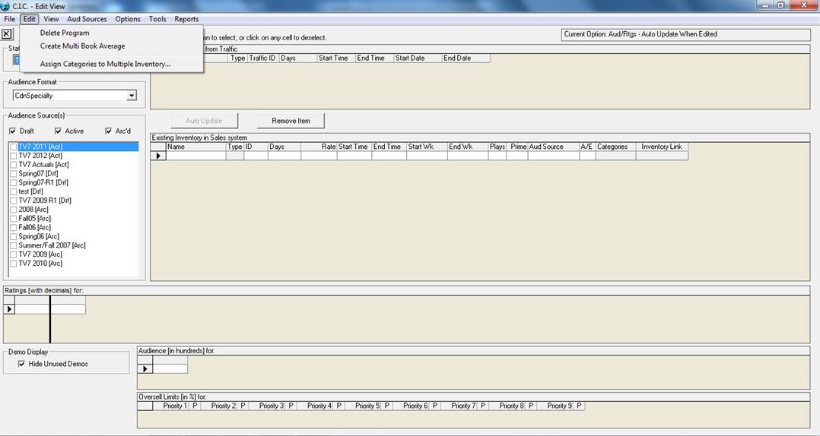
Task: Disable Hide Unused Demos checkbox
Action: pos(21,365)
